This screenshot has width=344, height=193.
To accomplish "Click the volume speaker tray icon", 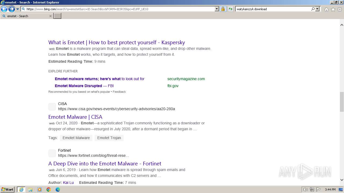I will (306, 190).
